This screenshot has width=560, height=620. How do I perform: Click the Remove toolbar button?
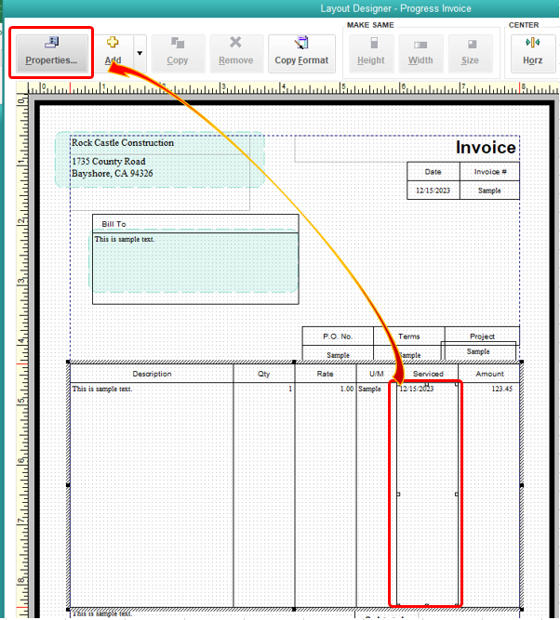(x=236, y=53)
